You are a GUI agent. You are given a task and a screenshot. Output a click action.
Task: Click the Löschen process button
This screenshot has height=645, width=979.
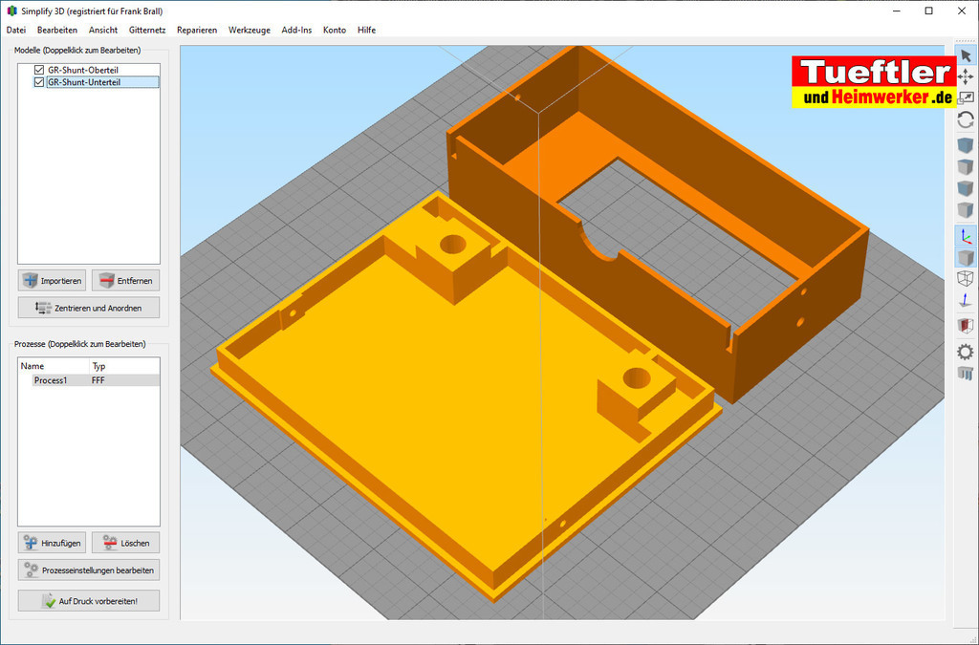coord(125,543)
